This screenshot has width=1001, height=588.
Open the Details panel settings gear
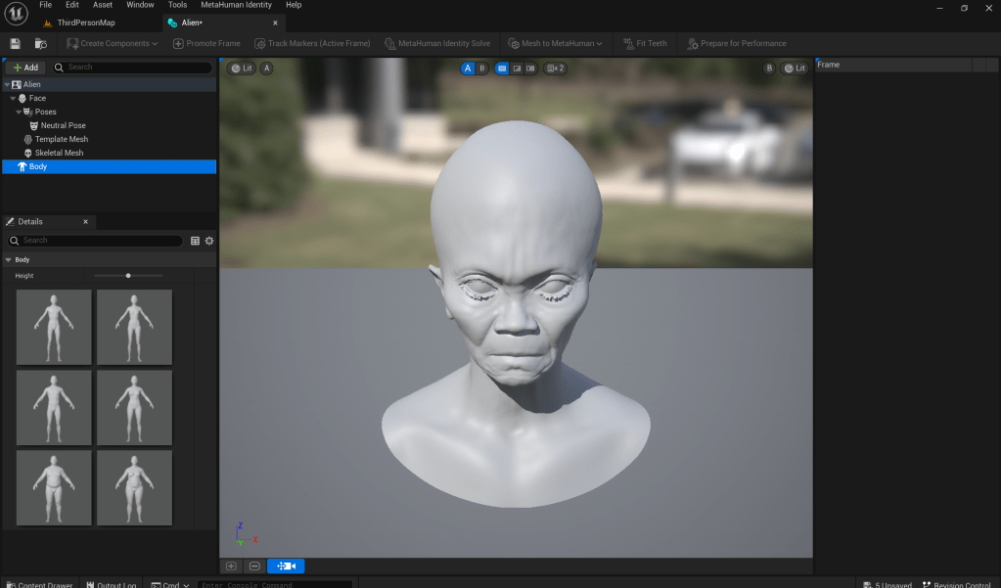208,241
